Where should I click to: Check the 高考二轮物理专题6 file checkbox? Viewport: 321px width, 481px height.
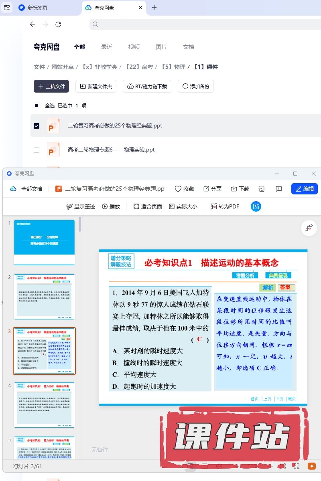(37, 150)
